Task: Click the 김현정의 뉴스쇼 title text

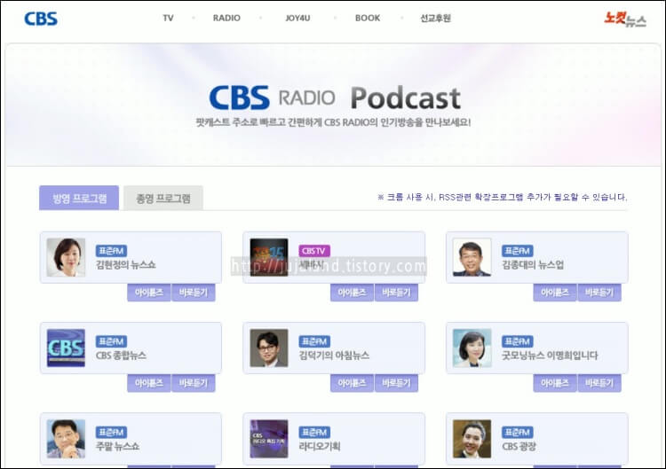Action: coord(126,264)
